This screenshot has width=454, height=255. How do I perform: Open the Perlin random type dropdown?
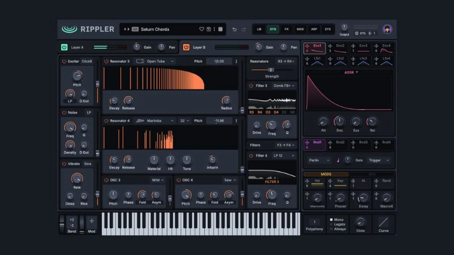tap(319, 160)
